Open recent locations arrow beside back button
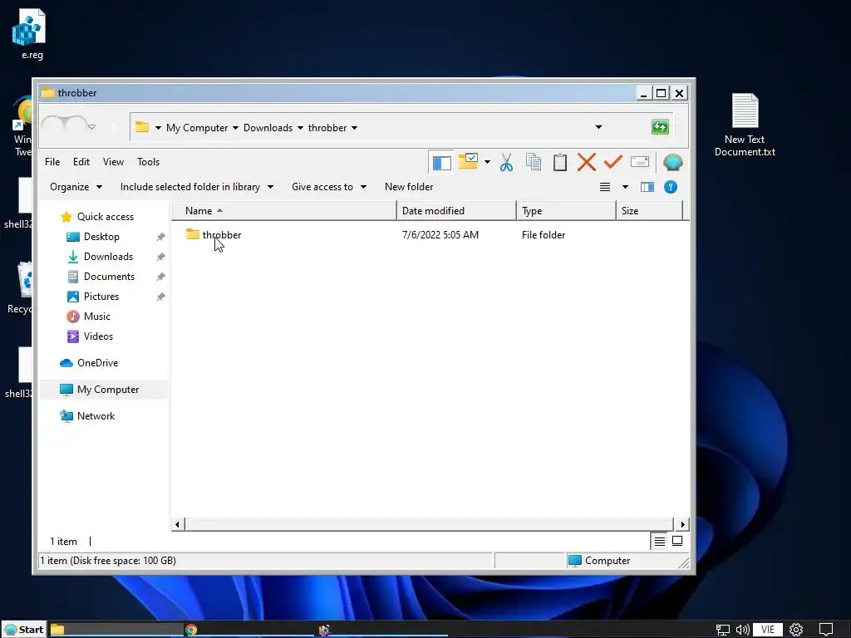 pos(91,127)
